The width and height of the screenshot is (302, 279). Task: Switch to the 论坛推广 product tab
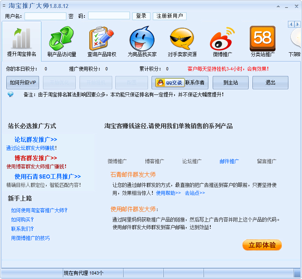(192, 161)
